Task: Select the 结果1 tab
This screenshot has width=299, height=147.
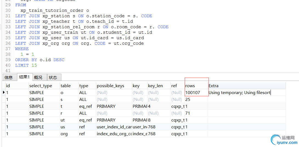Action: click(x=25, y=77)
